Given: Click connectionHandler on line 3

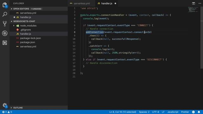Looking at the screenshot, I should click(x=113, y=15).
